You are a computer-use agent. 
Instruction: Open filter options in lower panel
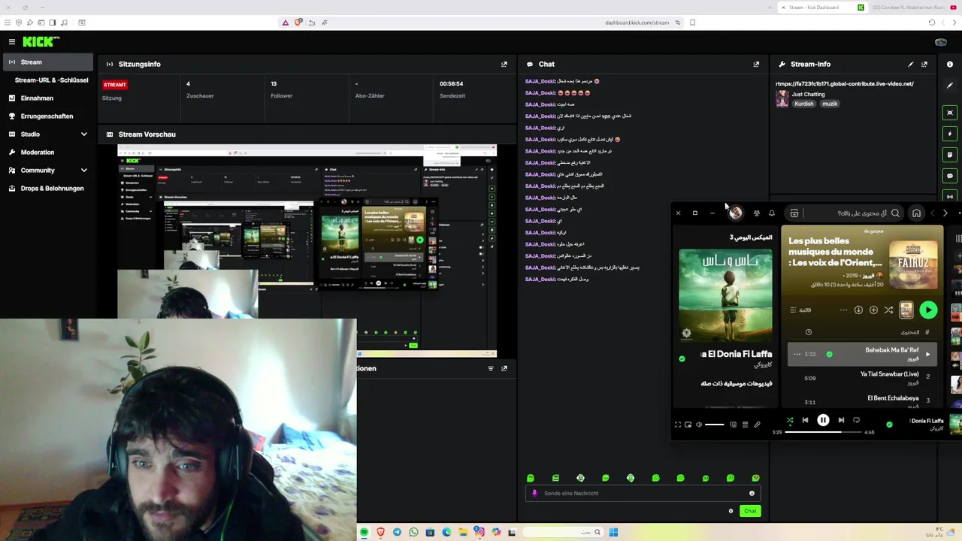[491, 369]
